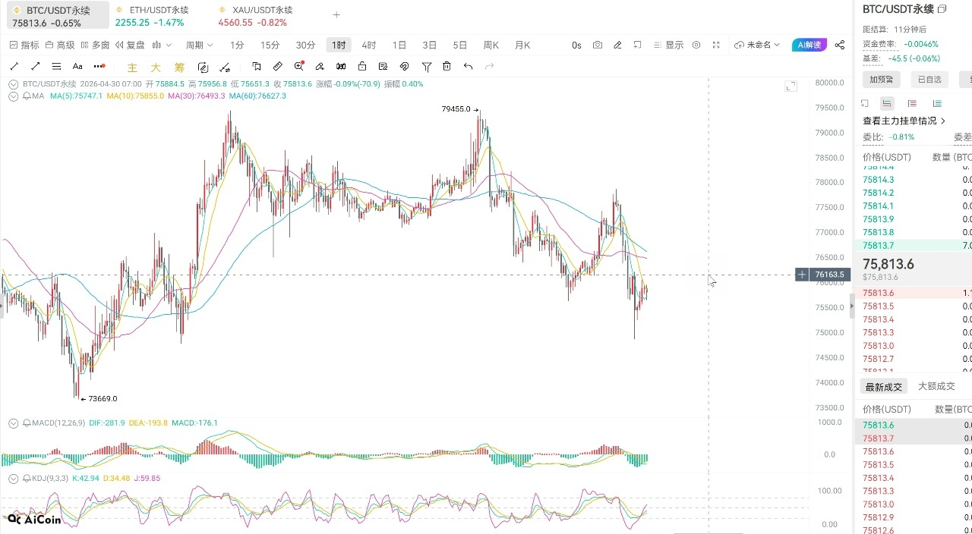Switch to 30分 timeframe

click(x=305, y=45)
